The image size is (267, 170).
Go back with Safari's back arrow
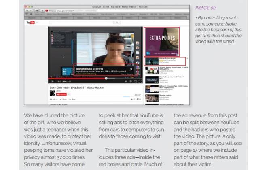(27, 11)
